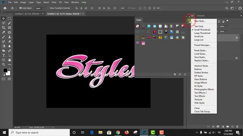Choose Close Tab Group entry
The image size is (243, 136).
pyautogui.click(x=202, y=111)
